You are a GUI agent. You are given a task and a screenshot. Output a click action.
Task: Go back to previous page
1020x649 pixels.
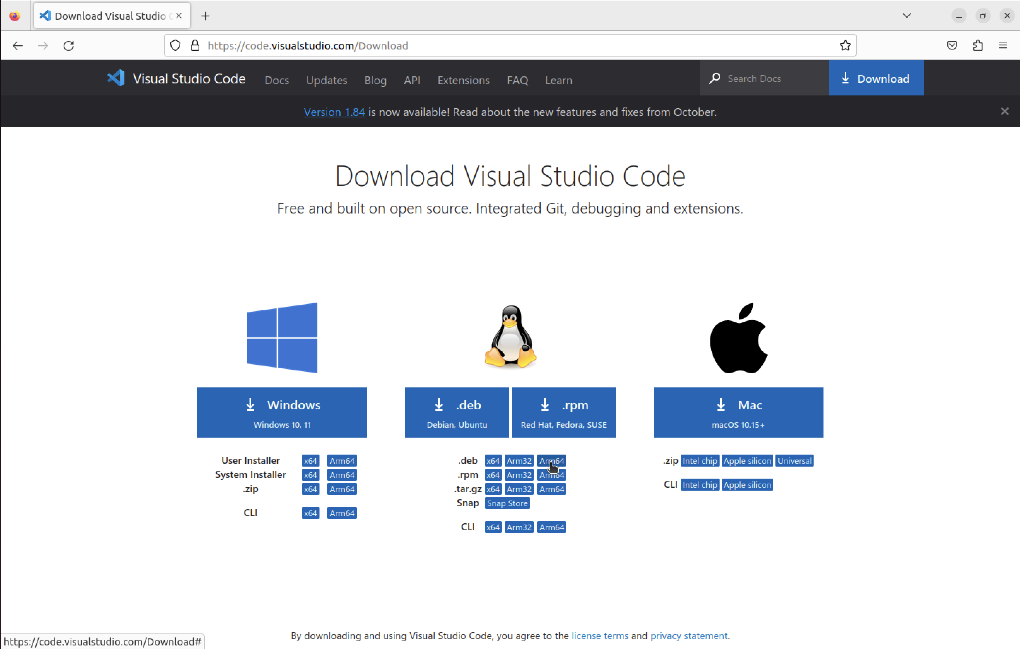click(17, 45)
